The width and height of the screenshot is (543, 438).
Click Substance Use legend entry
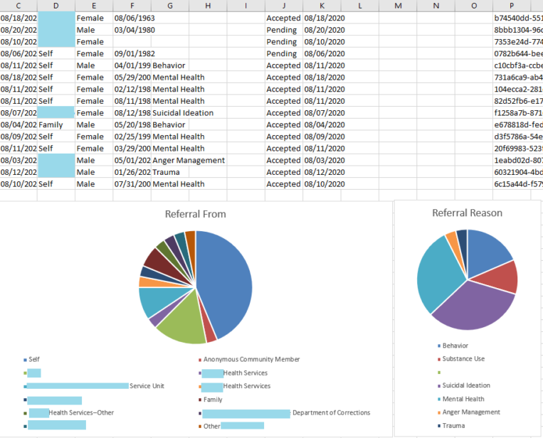pyautogui.click(x=463, y=359)
